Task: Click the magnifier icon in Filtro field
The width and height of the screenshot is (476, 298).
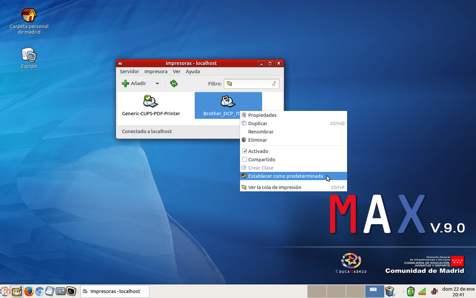Action: point(229,84)
